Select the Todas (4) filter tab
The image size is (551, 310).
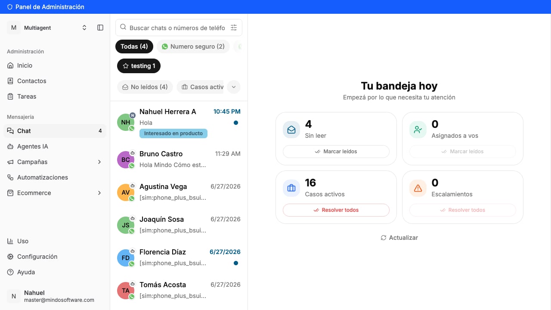[x=134, y=46]
